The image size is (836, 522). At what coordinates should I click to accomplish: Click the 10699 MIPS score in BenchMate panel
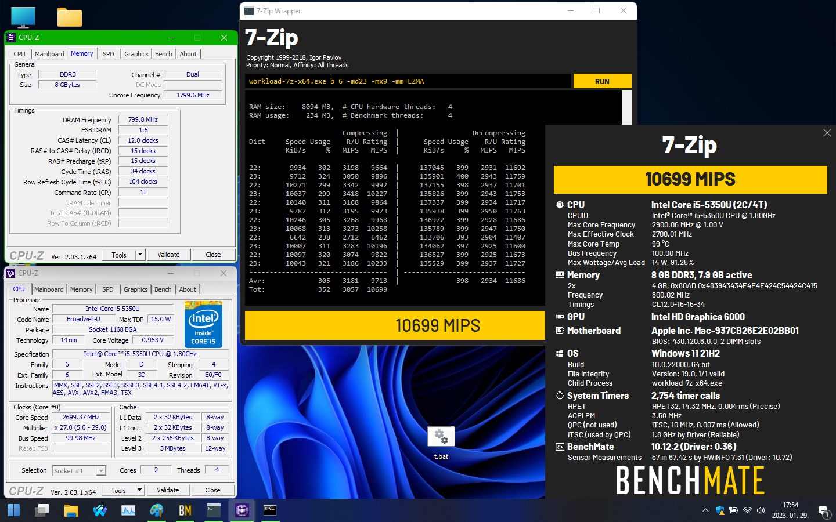click(x=690, y=180)
